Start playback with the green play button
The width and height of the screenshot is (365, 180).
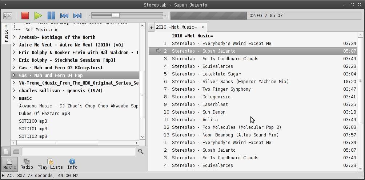[38, 16]
